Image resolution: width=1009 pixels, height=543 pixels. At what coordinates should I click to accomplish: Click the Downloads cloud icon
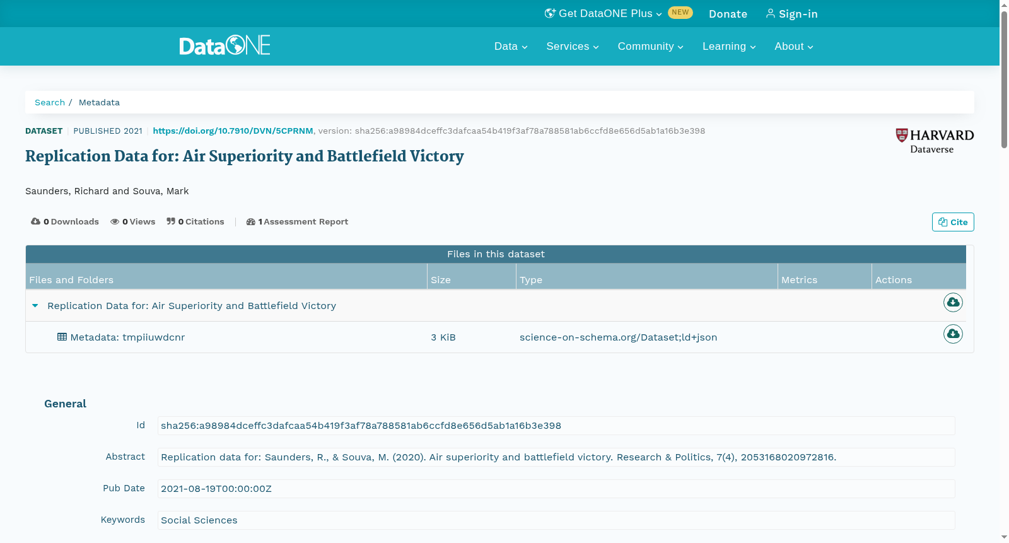[36, 221]
